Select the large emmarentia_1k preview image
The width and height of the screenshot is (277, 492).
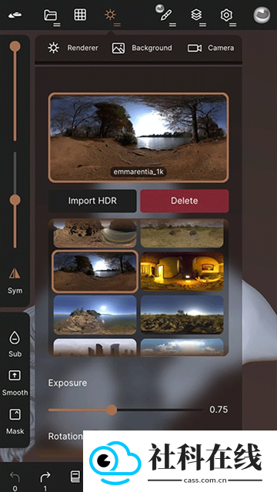click(138, 138)
